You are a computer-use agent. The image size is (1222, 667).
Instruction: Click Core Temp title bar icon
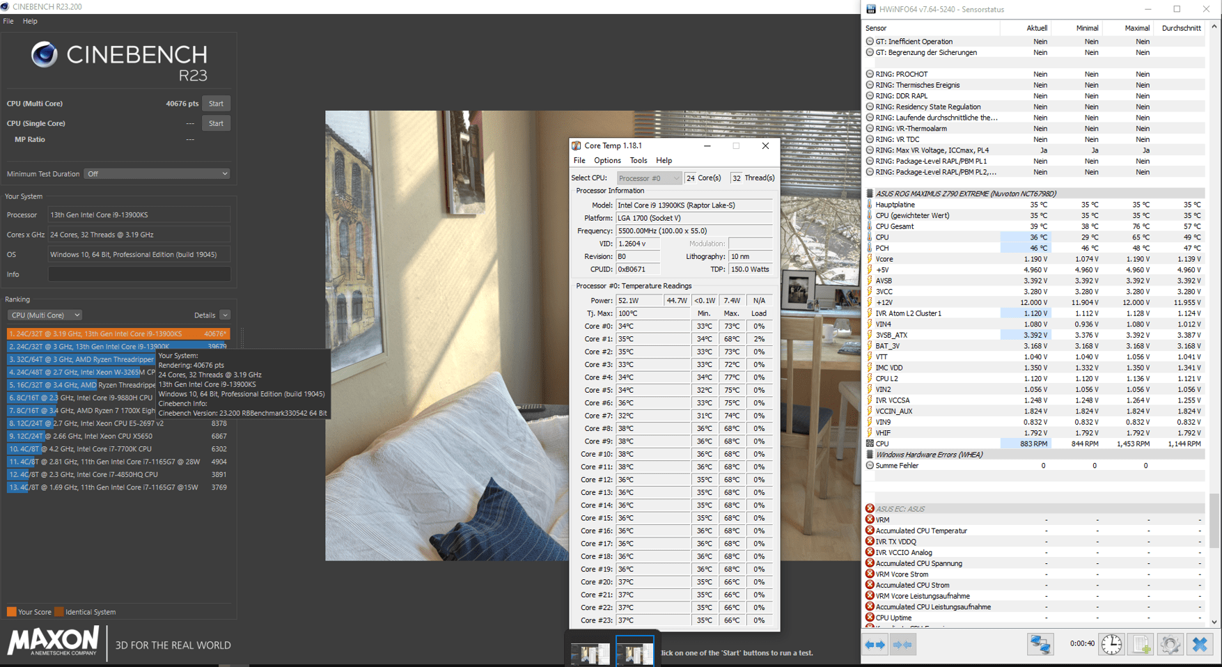pyautogui.click(x=577, y=146)
